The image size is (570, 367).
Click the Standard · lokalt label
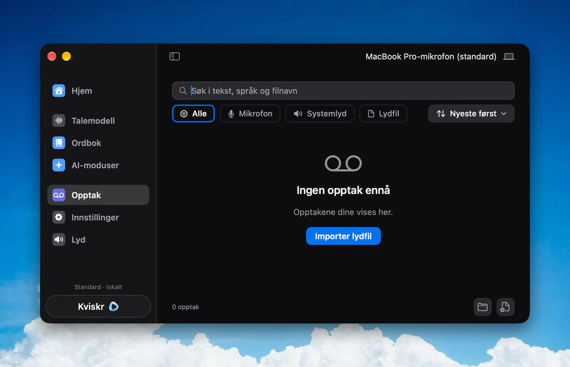tap(98, 287)
